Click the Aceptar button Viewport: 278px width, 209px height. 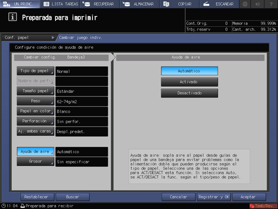[249, 197]
